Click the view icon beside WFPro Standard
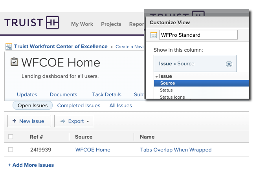Image resolution: width=255 pixels, height=175 pixels. [154, 35]
